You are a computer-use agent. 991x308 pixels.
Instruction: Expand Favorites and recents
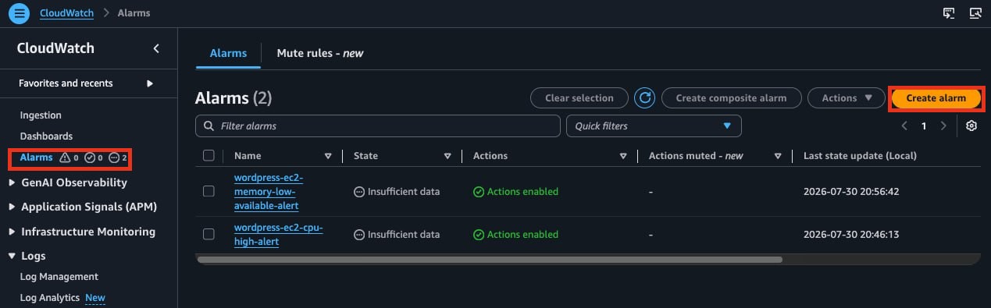(x=150, y=83)
